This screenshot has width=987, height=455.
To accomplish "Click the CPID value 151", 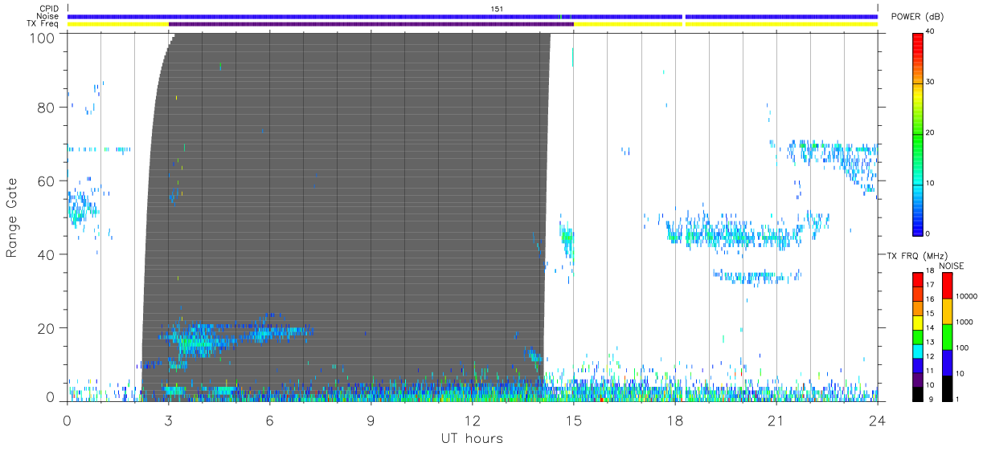I will (496, 9).
